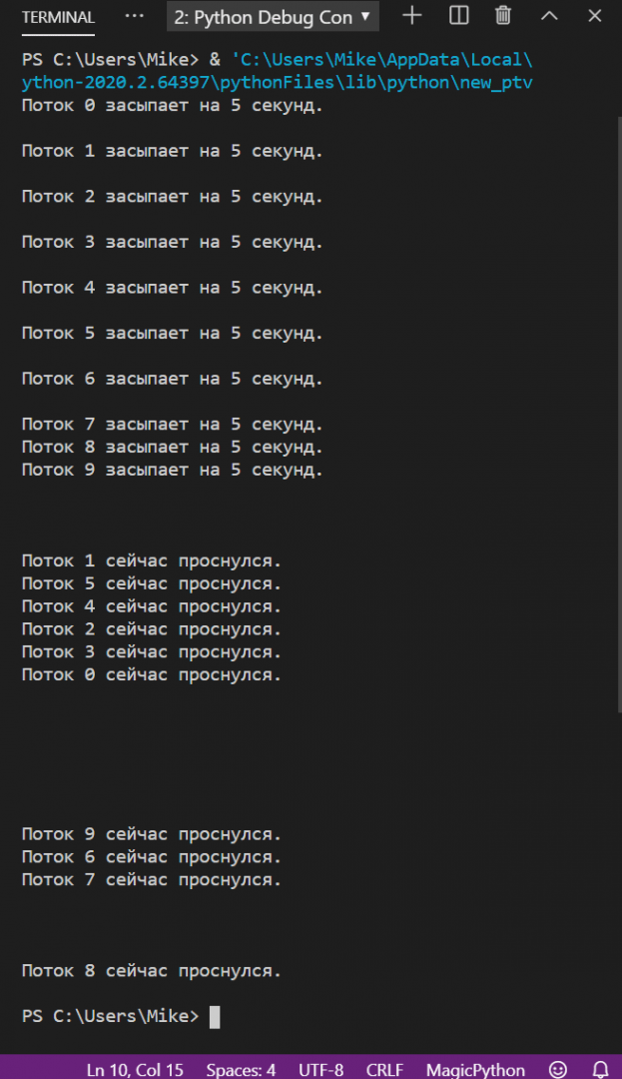
Task: Switch to the TERMINAL tab
Action: click(58, 18)
